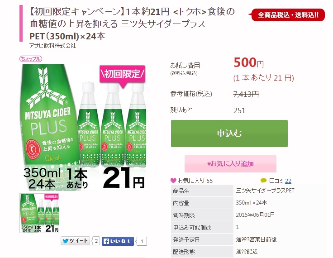Click the アサヒ飲料株式会社 manufacturer name
The width and height of the screenshot is (333, 258).
coord(52,45)
